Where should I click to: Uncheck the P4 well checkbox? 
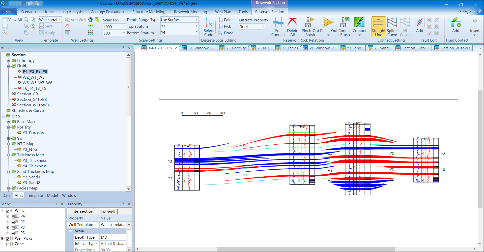click(13, 216)
